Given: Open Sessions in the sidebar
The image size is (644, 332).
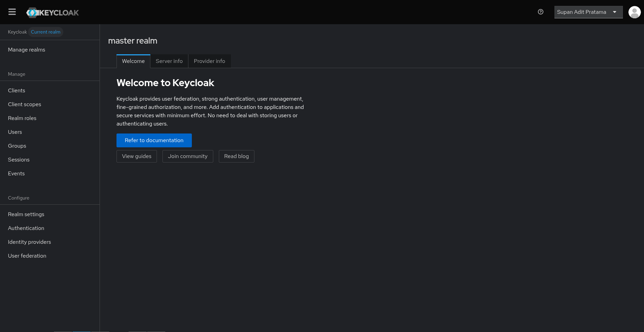Looking at the screenshot, I should tap(50, 160).
